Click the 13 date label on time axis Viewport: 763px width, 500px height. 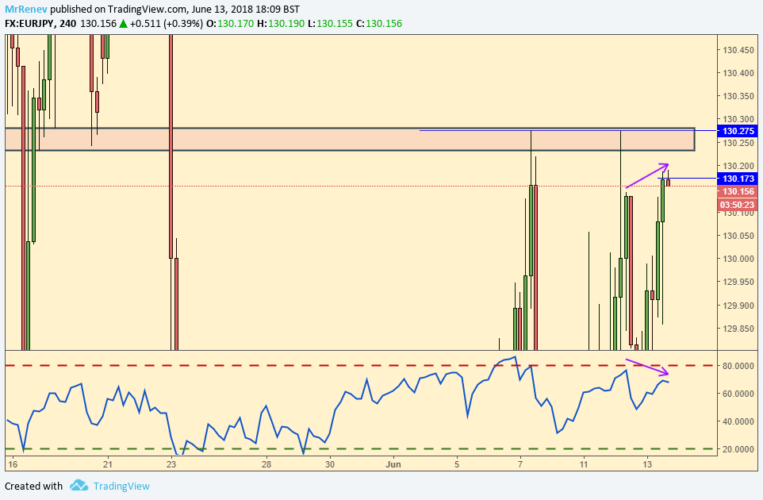pyautogui.click(x=647, y=464)
